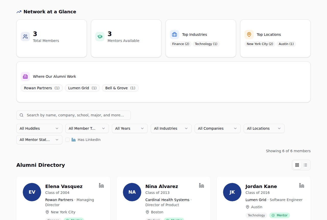
Task: Open the All Companies dropdown
Action: [x=218, y=128]
